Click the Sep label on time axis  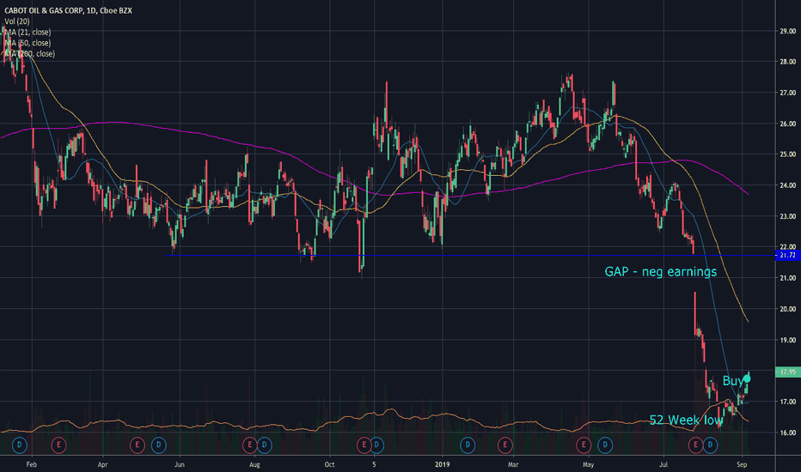point(742,464)
